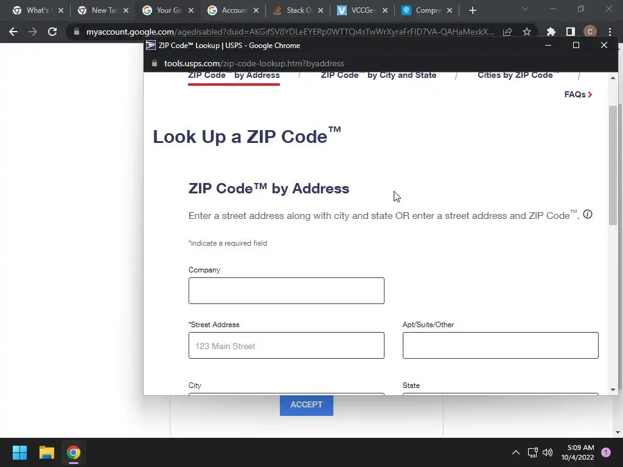Select ZIP Code by Address tab

[234, 75]
